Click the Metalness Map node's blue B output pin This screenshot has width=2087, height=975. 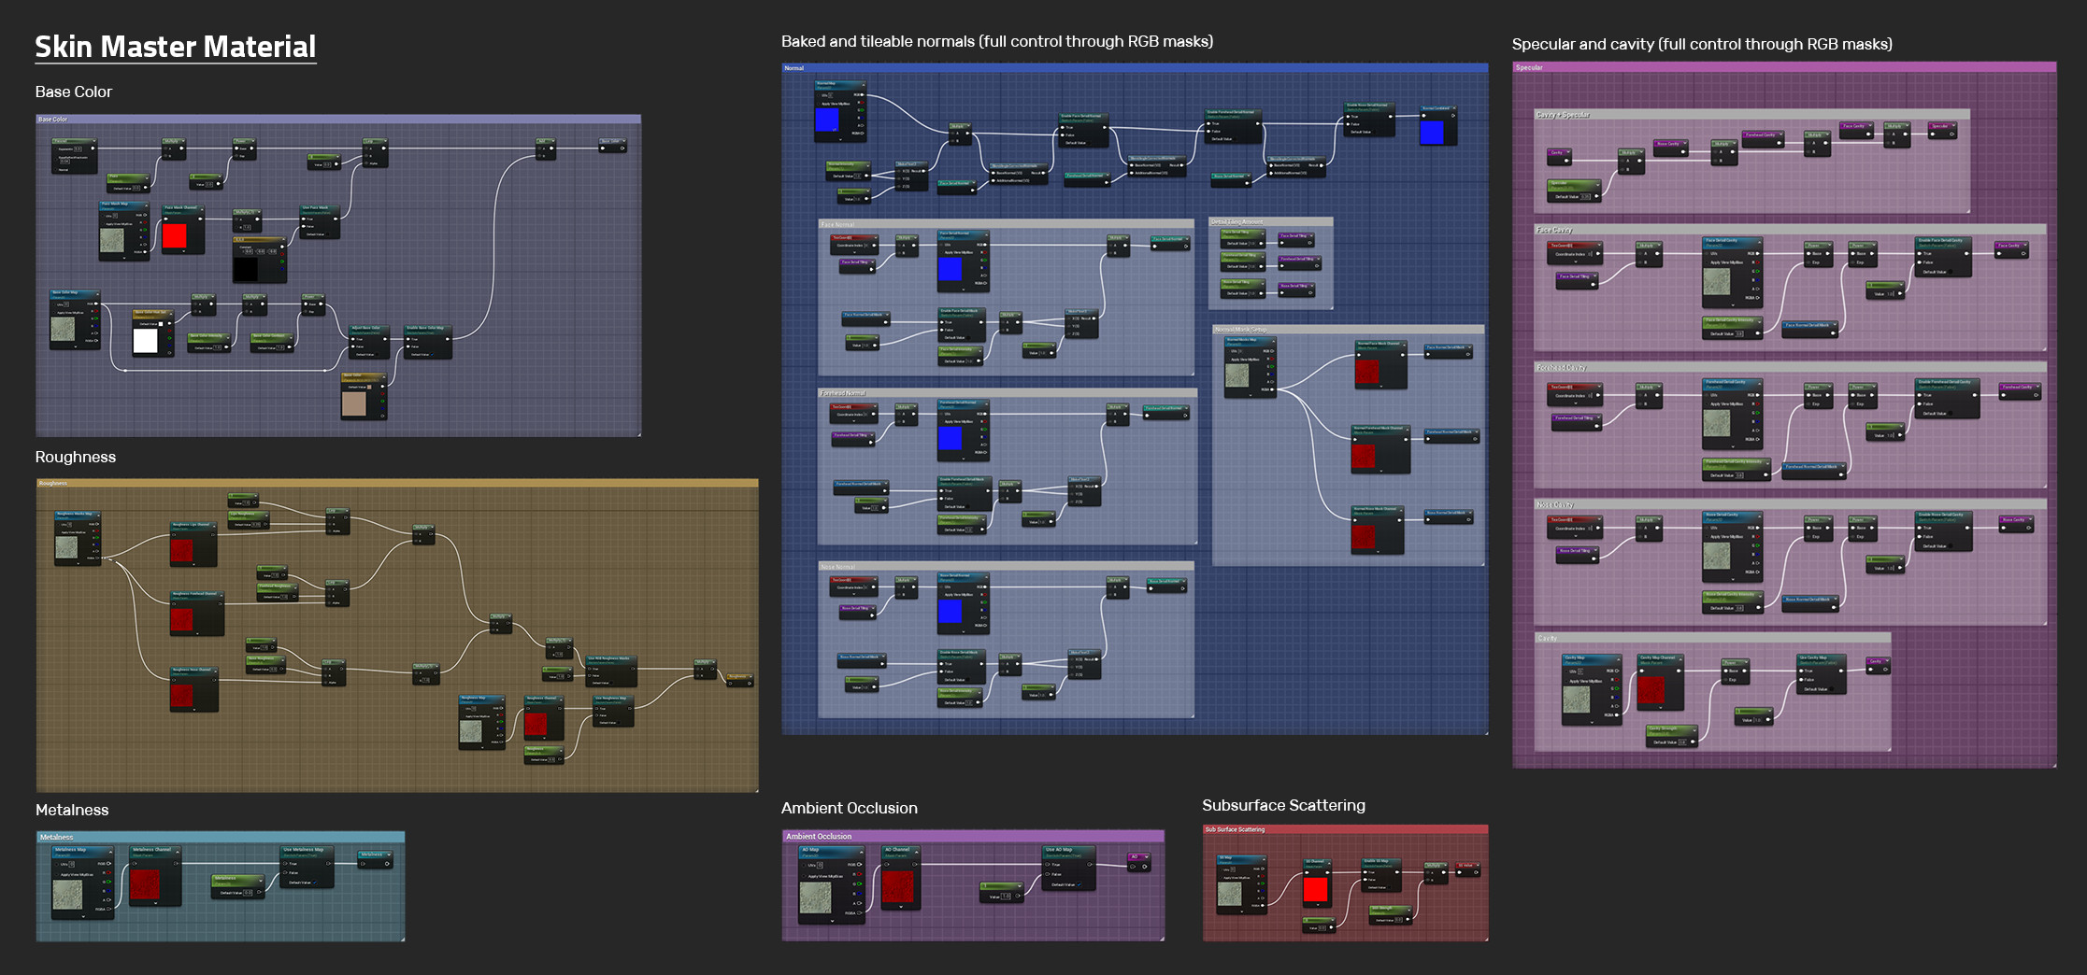click(x=108, y=891)
